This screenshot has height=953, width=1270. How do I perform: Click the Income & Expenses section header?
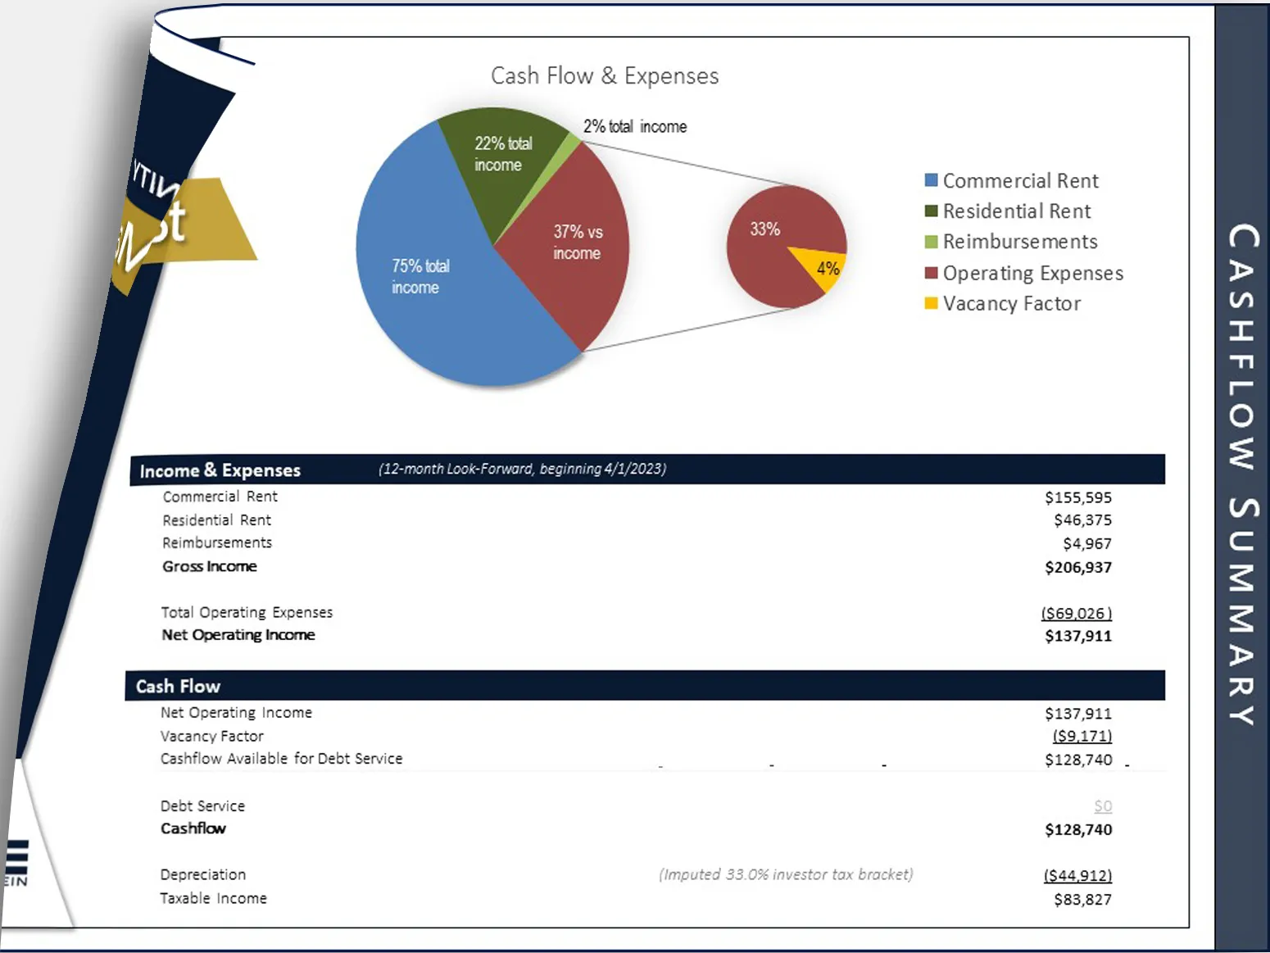pyautogui.click(x=220, y=470)
